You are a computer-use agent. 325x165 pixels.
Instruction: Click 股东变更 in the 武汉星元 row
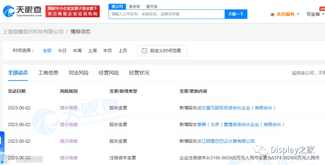click(118, 108)
